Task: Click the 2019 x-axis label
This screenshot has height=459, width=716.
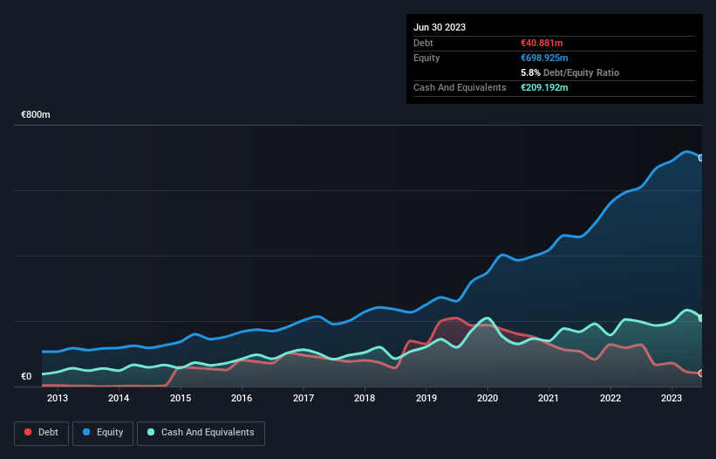Action: [x=426, y=398]
